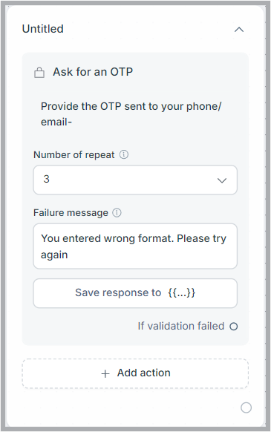The width and height of the screenshot is (271, 432).
Task: Select the bottom output connector circle of block
Action: (x=246, y=408)
